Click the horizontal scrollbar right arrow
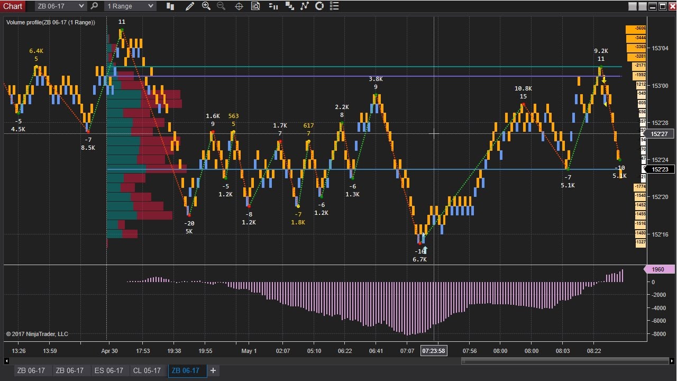677x381 pixels. pos(672,361)
